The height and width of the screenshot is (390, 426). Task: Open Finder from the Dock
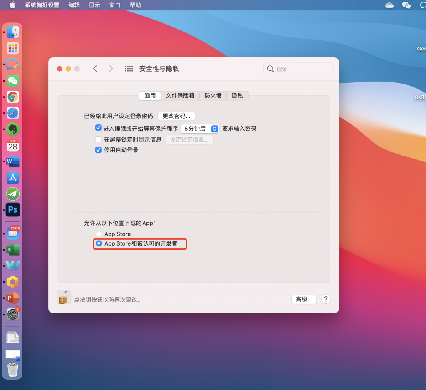(x=13, y=32)
